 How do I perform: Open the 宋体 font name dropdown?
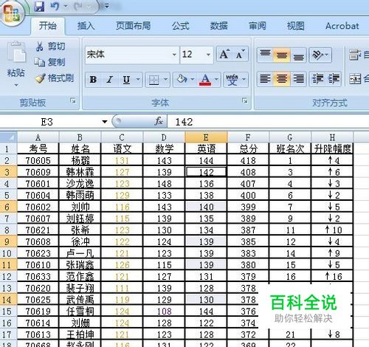tap(174, 55)
